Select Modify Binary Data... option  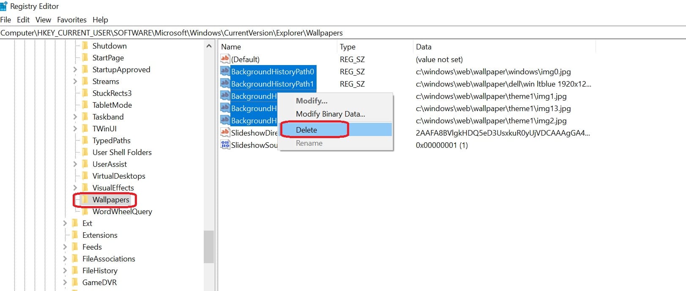[330, 114]
